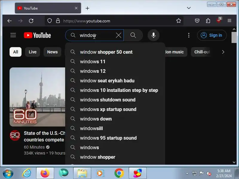The width and height of the screenshot is (239, 179).
Task: List all tabs dropdown arrow
Action: (x=189, y=8)
